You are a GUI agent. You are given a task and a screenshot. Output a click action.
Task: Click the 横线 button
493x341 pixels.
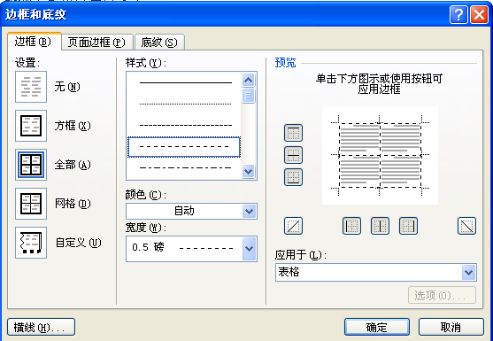coord(41,327)
